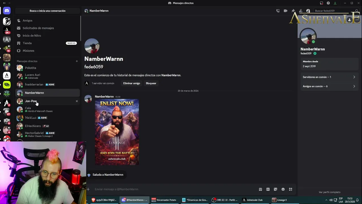
Task: Open NickLaz direct message
Action: [x=48, y=118]
